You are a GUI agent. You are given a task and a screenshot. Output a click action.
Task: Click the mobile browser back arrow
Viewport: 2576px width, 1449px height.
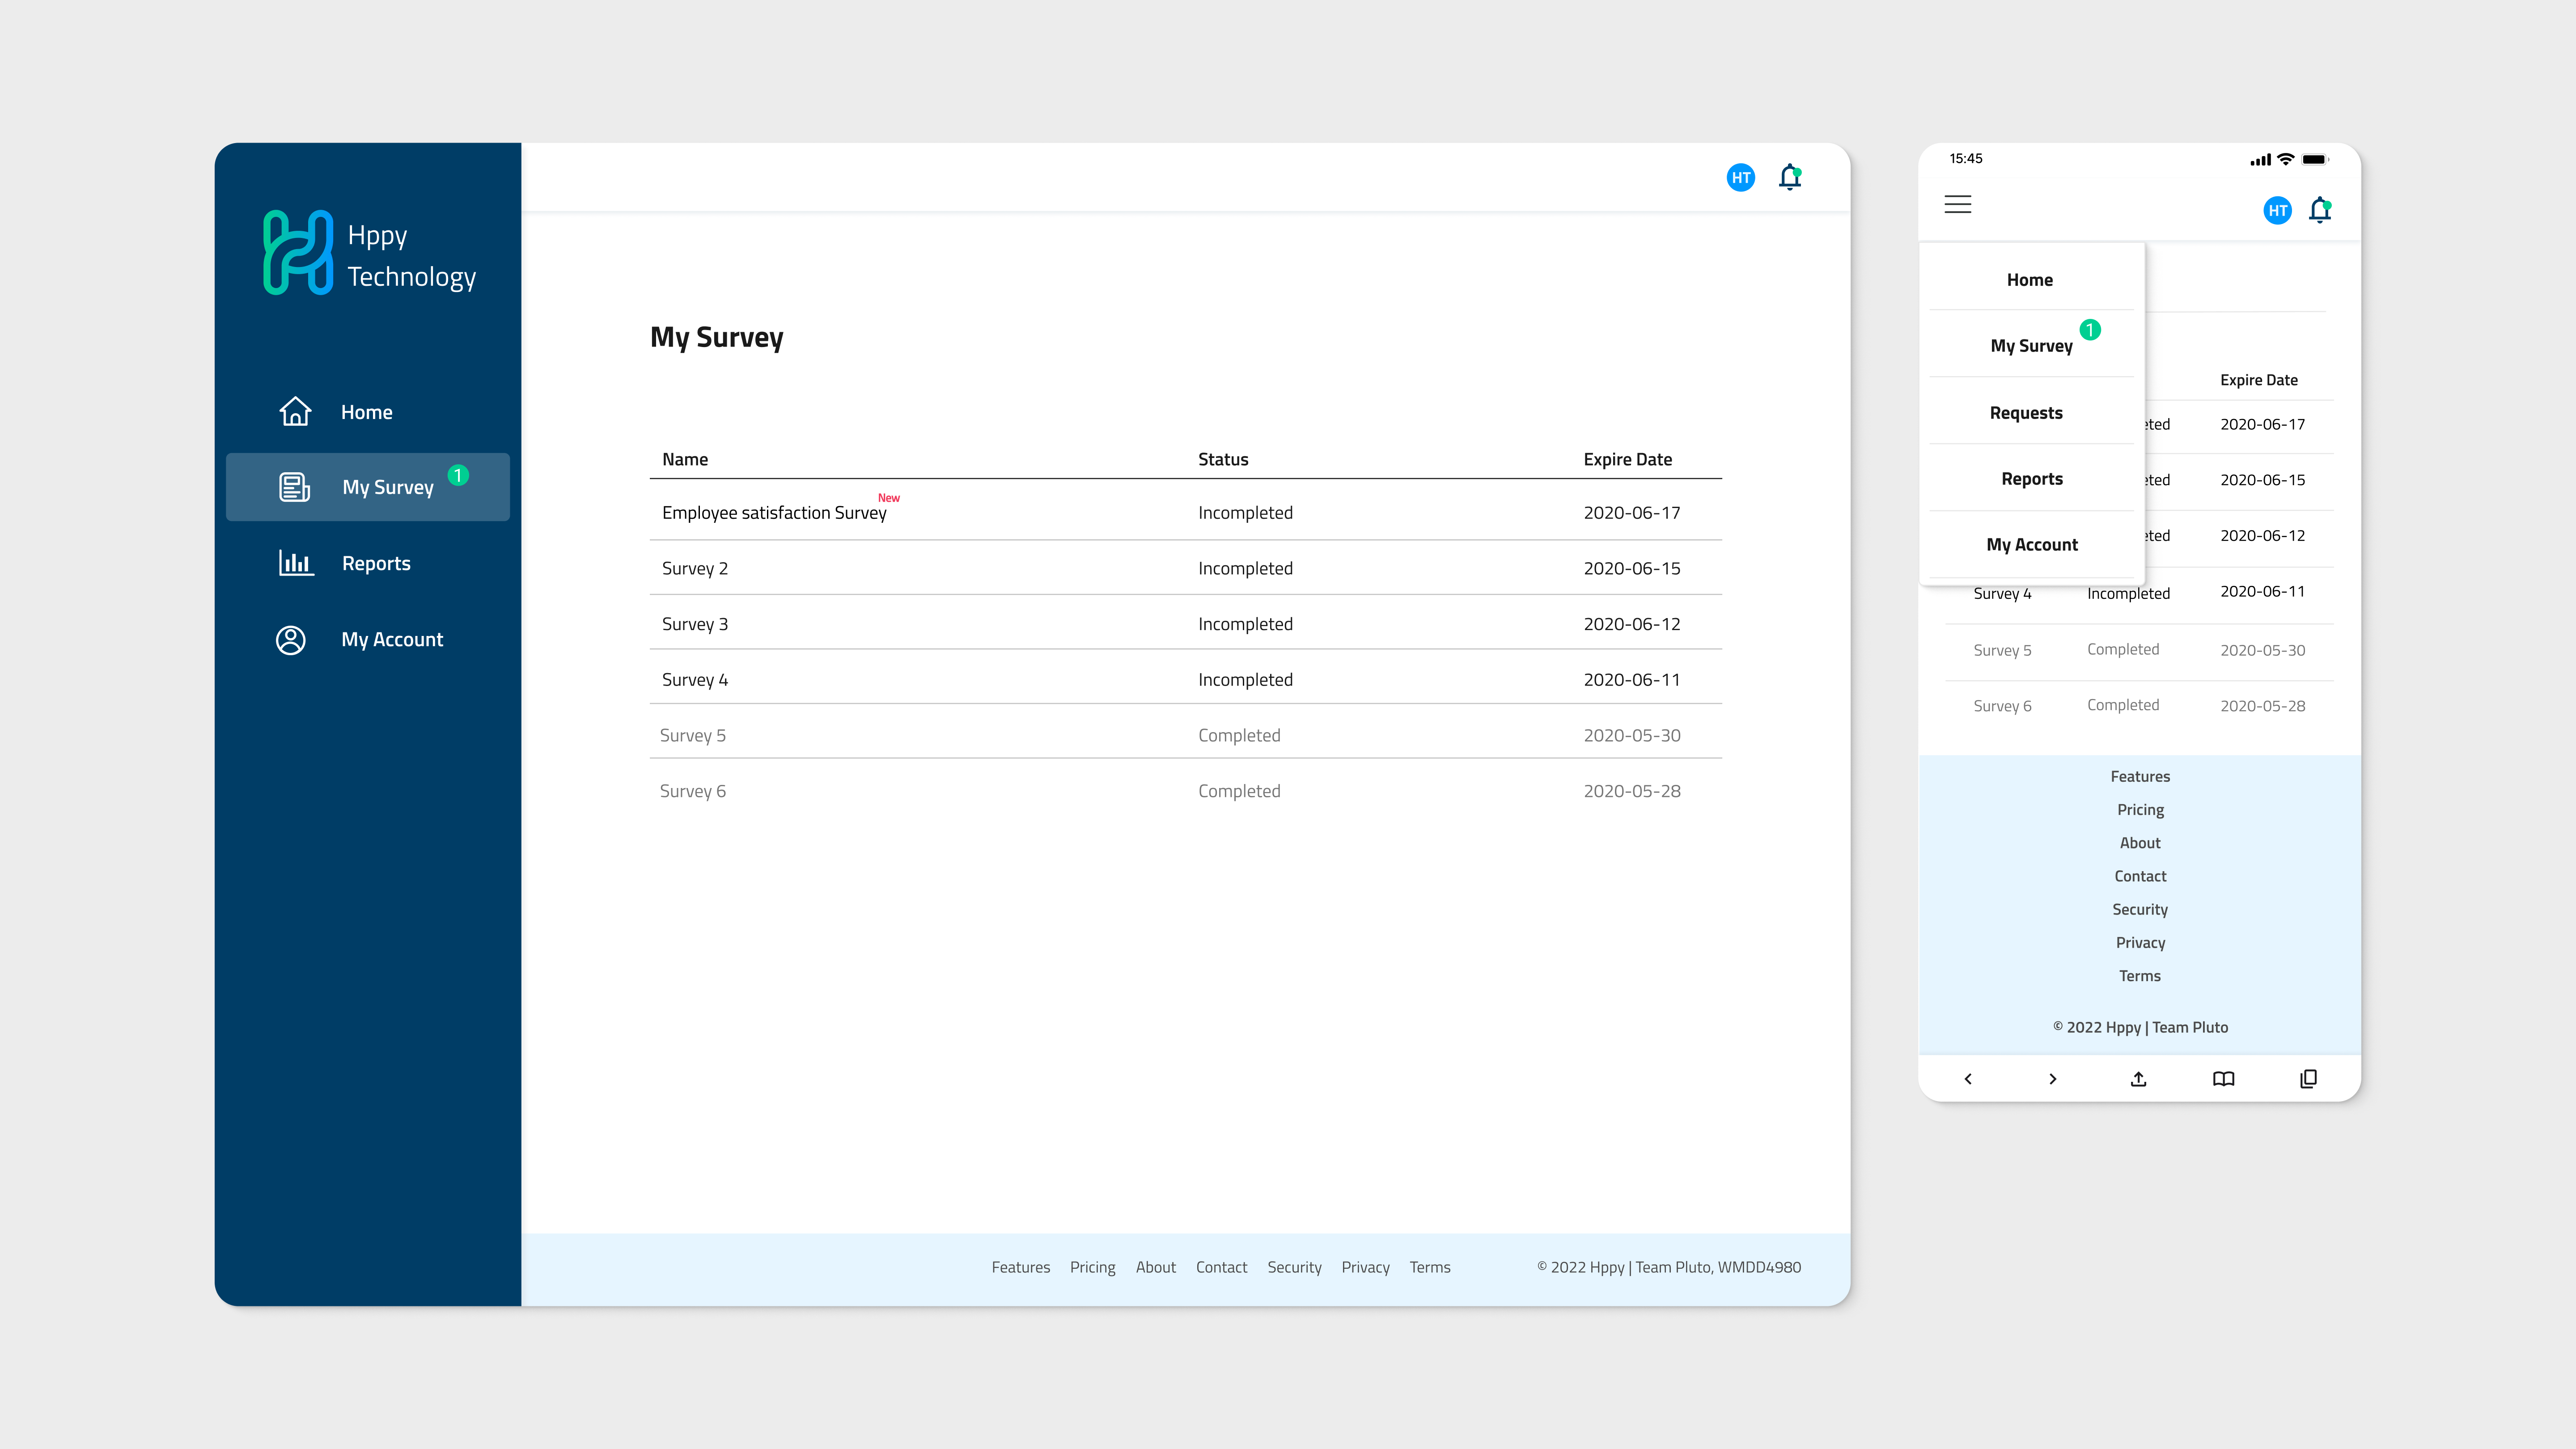click(1968, 1079)
